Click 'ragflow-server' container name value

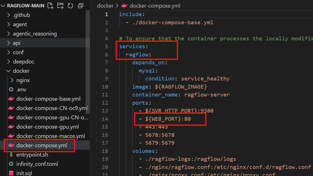click(207, 95)
